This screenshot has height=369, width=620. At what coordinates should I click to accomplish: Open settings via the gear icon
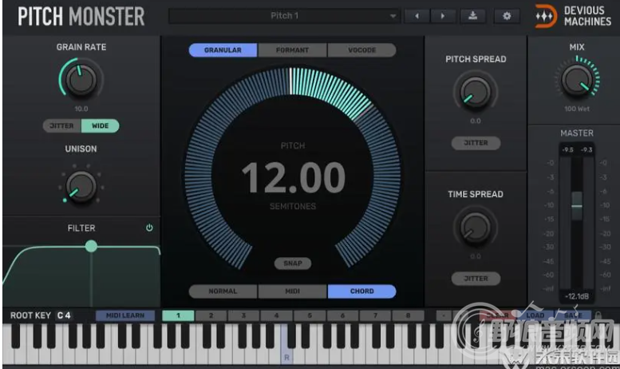507,16
